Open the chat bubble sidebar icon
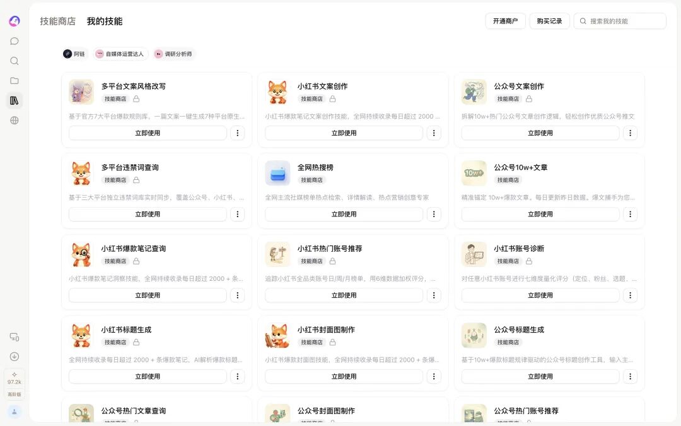This screenshot has width=681, height=426. coord(15,41)
